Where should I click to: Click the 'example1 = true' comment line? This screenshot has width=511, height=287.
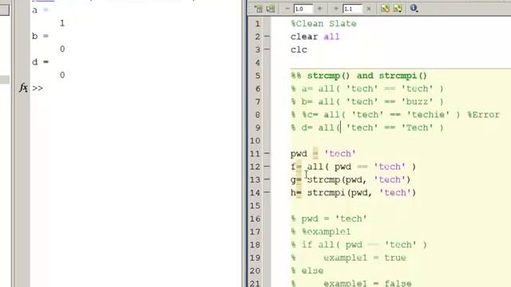tap(348, 258)
